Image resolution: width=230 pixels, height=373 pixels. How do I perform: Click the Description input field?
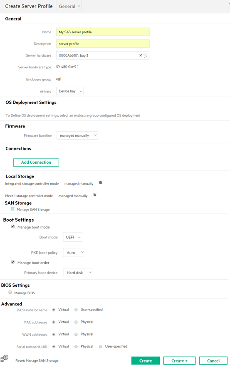click(x=103, y=43)
